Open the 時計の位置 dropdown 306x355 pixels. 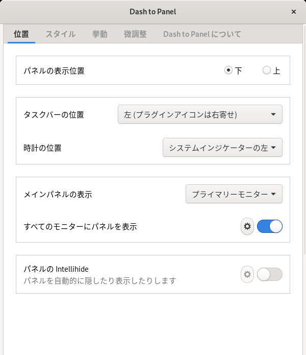pos(222,148)
